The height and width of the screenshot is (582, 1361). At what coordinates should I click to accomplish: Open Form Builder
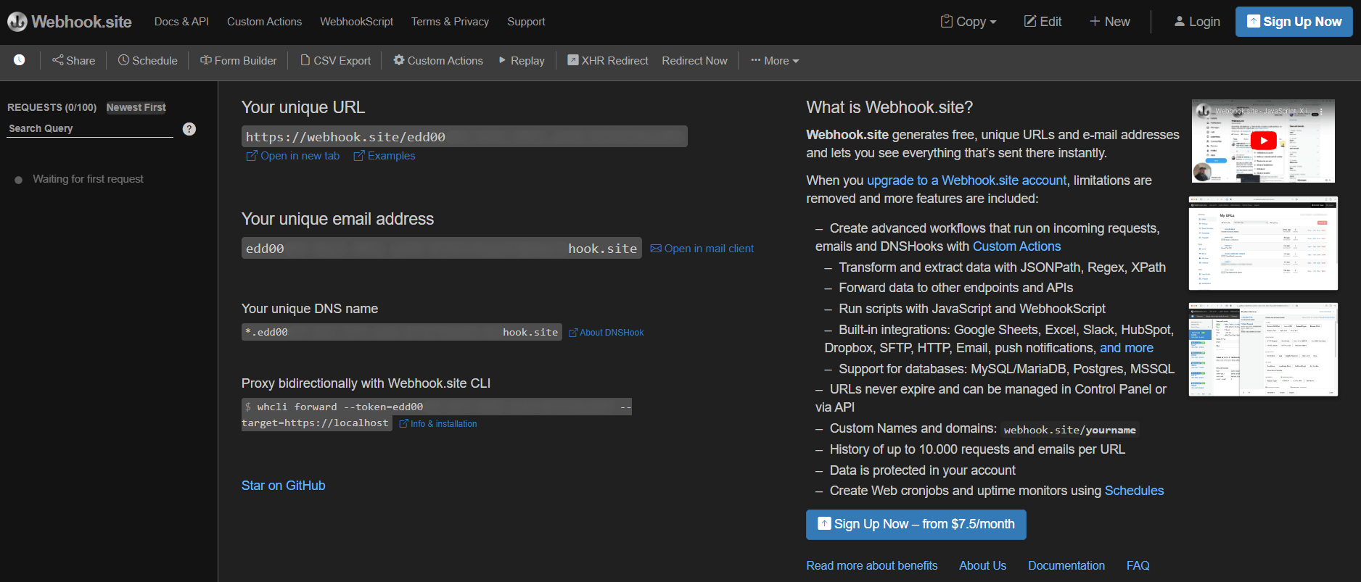coord(239,61)
